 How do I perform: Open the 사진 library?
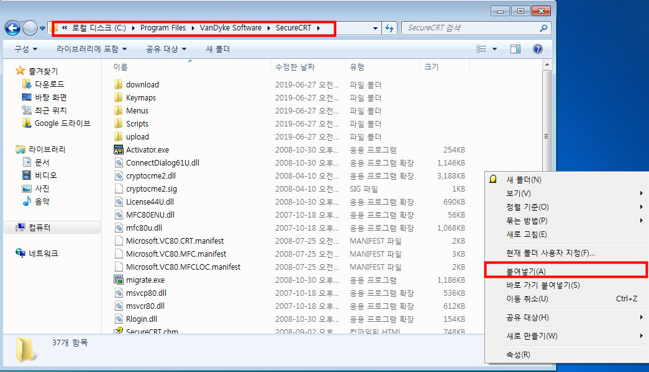tap(42, 188)
